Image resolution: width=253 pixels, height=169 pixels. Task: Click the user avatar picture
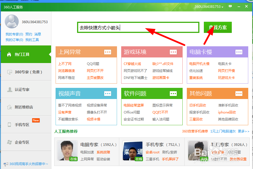point(12,21)
